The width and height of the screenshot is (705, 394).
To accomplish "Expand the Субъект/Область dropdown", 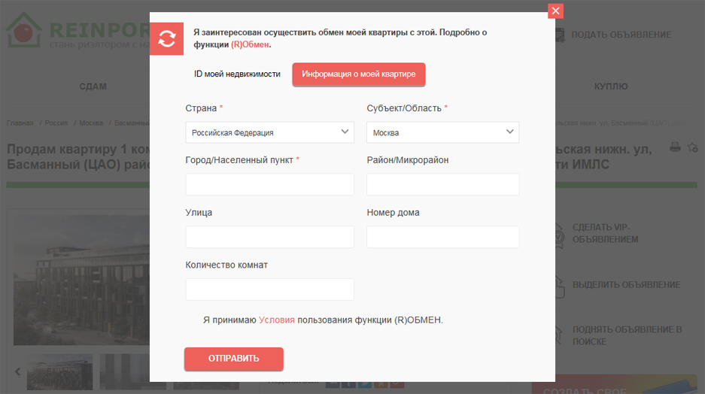I will (x=442, y=132).
